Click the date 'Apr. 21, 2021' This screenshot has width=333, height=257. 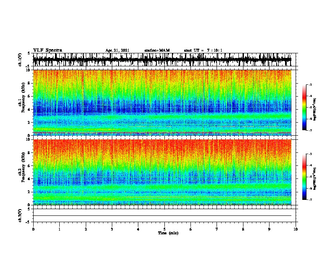(117, 50)
